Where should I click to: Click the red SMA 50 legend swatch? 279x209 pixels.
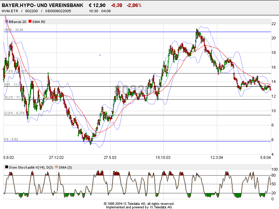click(30, 22)
